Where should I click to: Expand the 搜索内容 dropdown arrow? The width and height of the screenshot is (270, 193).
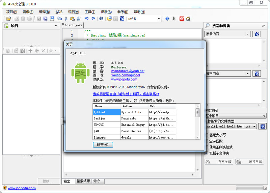tap(248, 34)
